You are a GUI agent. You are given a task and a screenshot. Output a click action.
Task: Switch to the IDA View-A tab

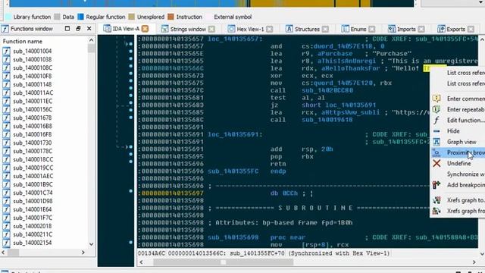tap(126, 29)
